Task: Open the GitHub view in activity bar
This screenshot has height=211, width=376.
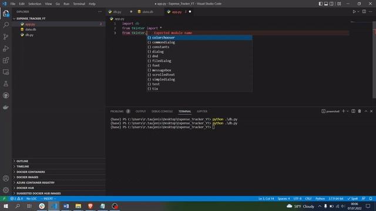Action: tap(6, 96)
